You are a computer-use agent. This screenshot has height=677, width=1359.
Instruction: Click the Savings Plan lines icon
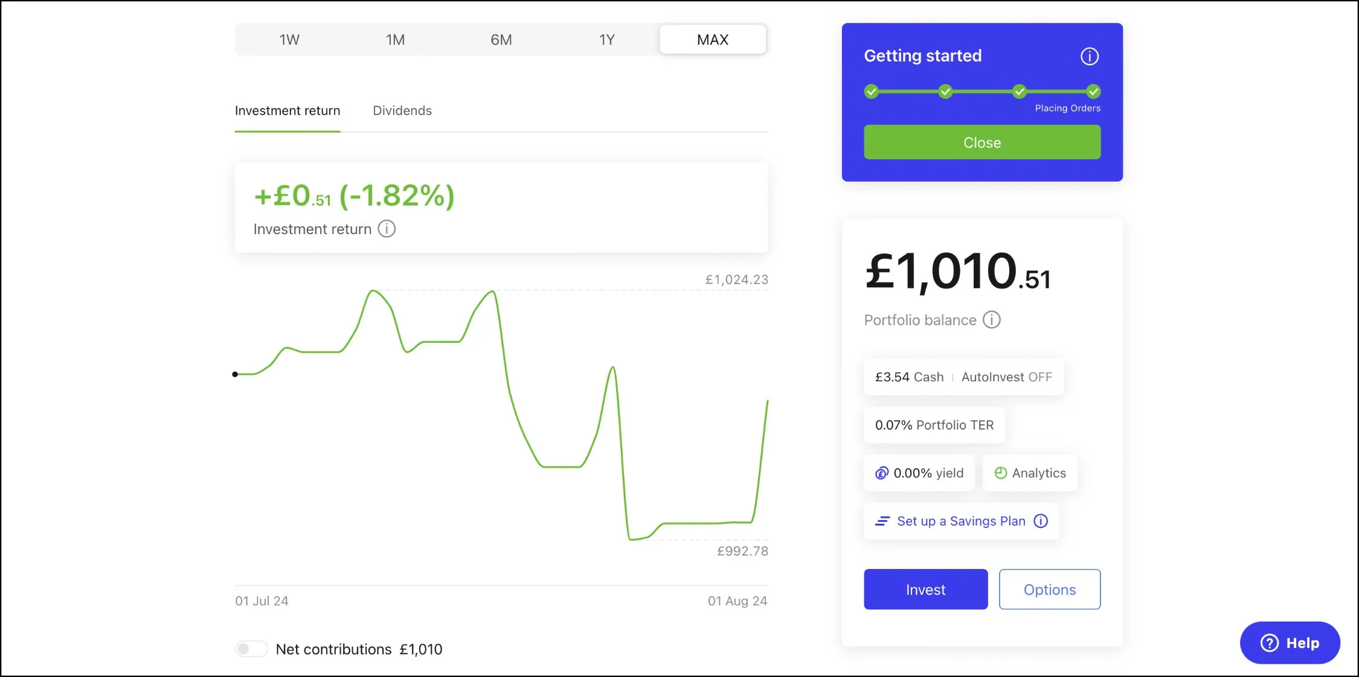(882, 521)
